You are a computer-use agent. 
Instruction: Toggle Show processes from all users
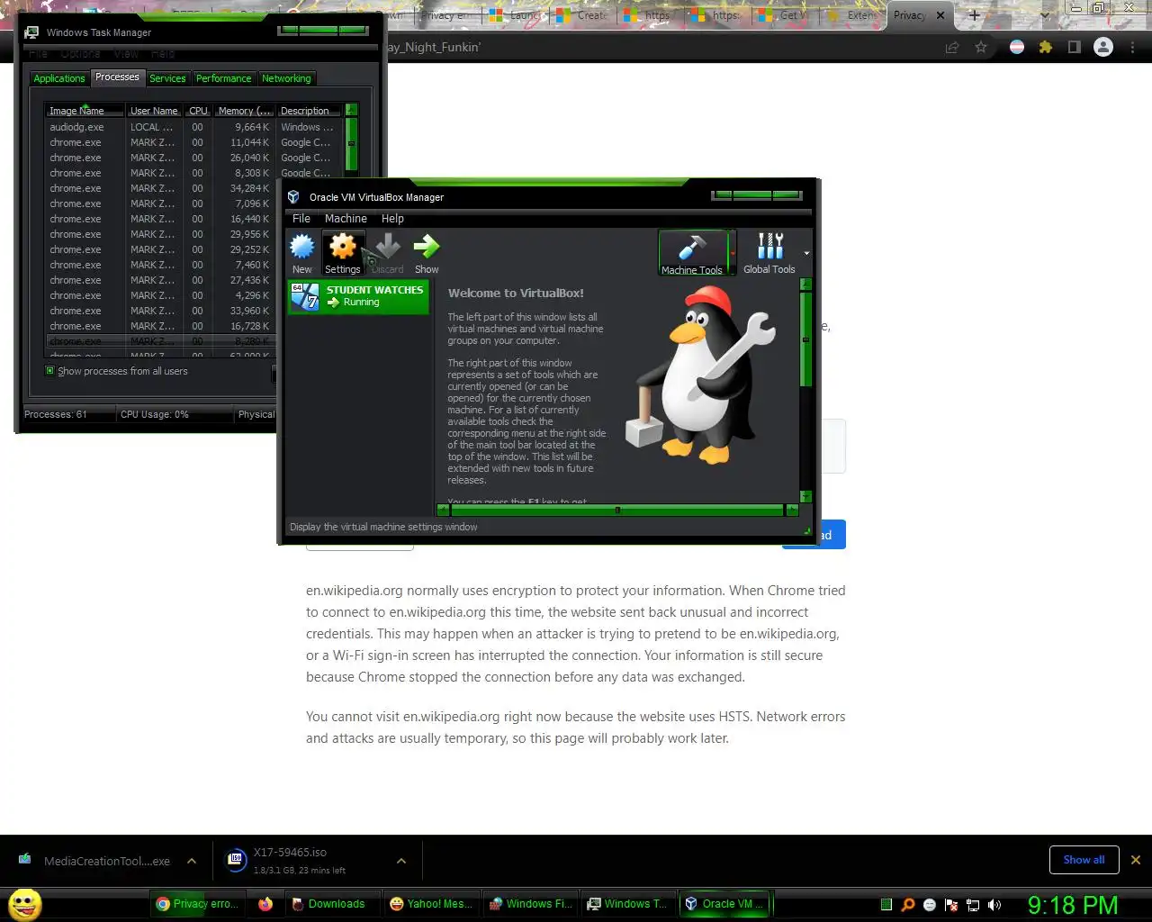(x=50, y=371)
